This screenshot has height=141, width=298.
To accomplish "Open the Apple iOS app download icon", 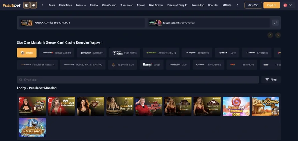I will pos(27,5).
